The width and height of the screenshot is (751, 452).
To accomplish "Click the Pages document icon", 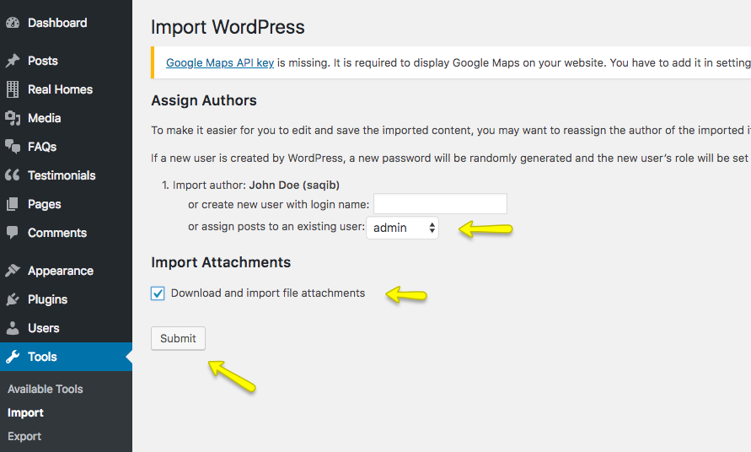I will [13, 204].
